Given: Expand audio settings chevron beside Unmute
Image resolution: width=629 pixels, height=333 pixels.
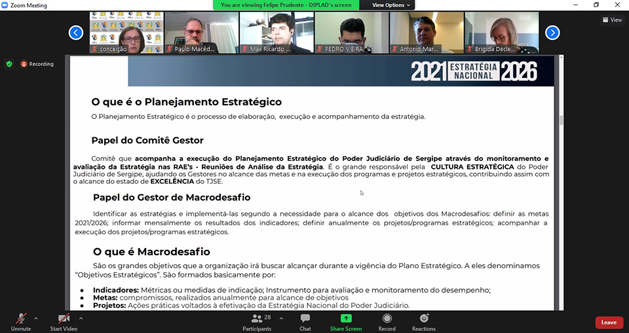Looking at the screenshot, I should [35, 319].
